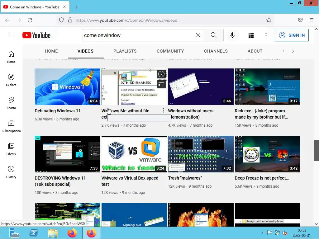Select the VIDEOS tab
This screenshot has height=239, width=319.
point(85,51)
